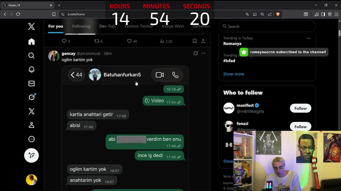
Task: Open Brave Shields lion icon
Action: point(278,14)
